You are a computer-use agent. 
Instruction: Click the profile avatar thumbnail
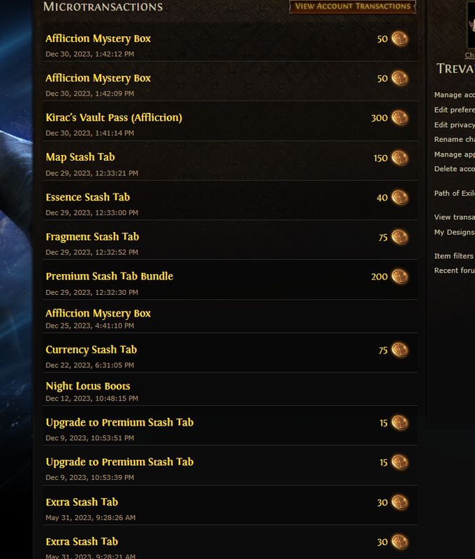471,25
